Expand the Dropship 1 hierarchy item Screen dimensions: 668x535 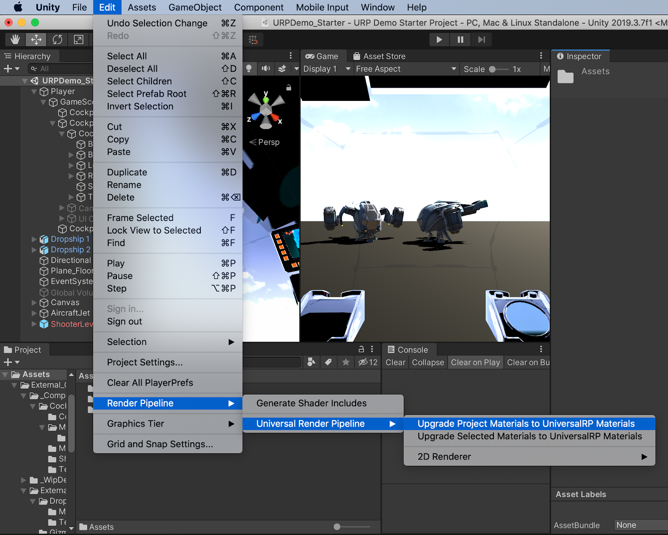pos(34,239)
